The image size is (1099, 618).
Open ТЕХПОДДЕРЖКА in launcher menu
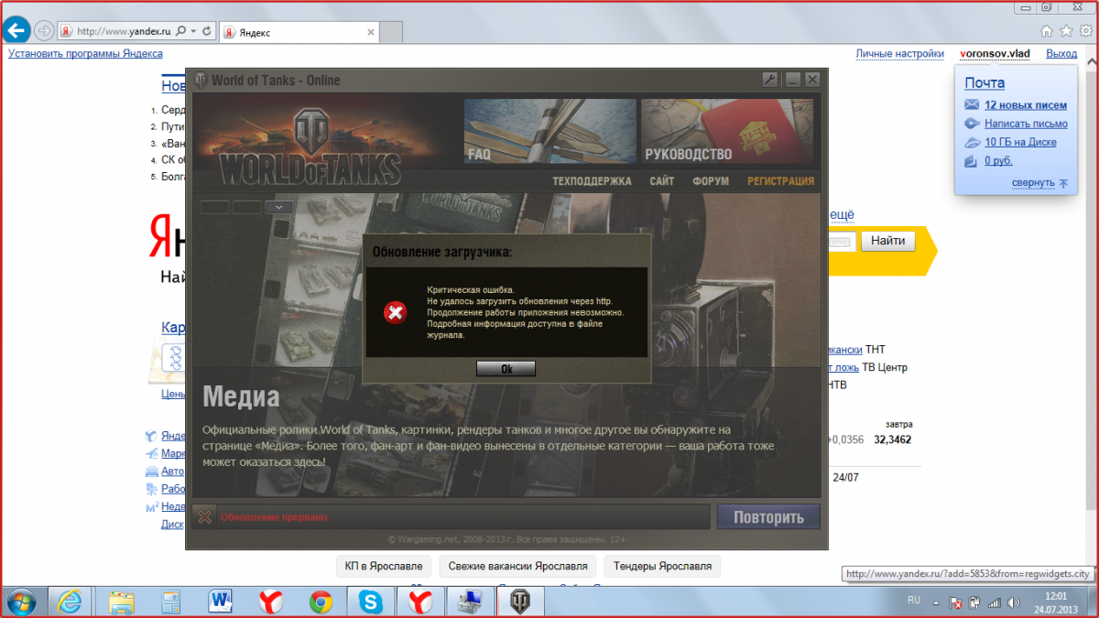coord(592,181)
